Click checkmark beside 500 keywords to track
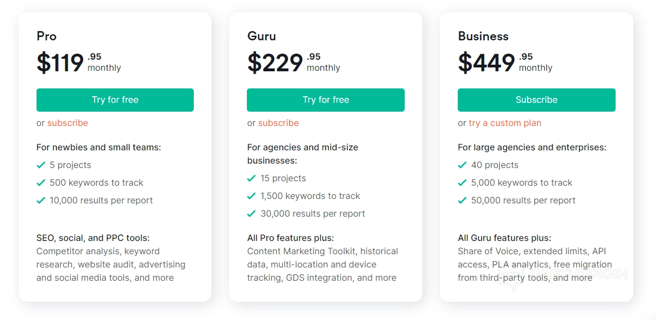Screen dimensions: 656x320 (41, 183)
